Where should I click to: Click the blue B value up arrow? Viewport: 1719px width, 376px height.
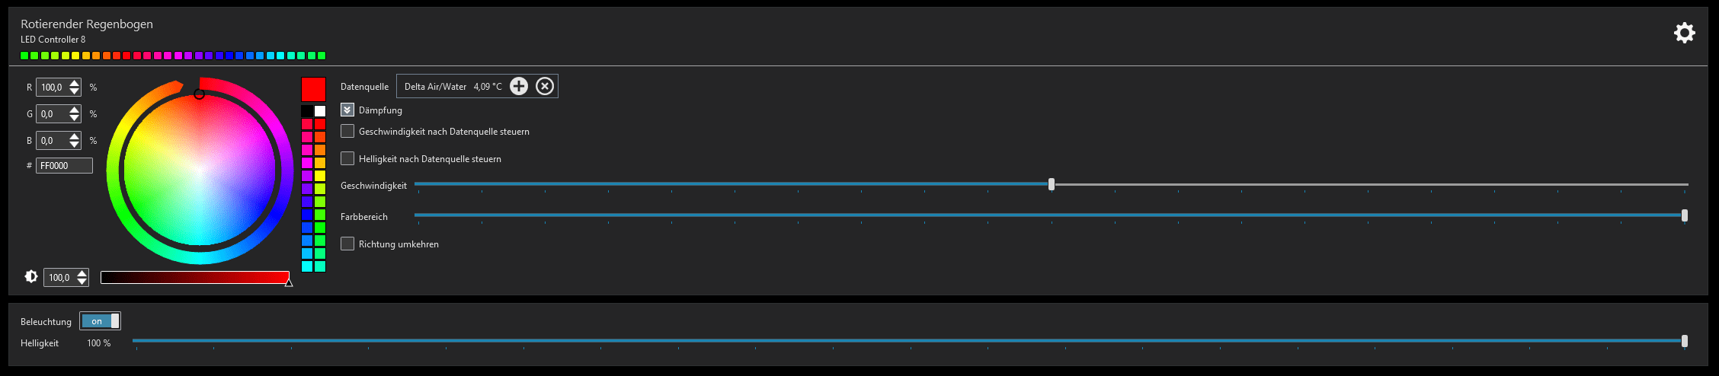click(74, 137)
